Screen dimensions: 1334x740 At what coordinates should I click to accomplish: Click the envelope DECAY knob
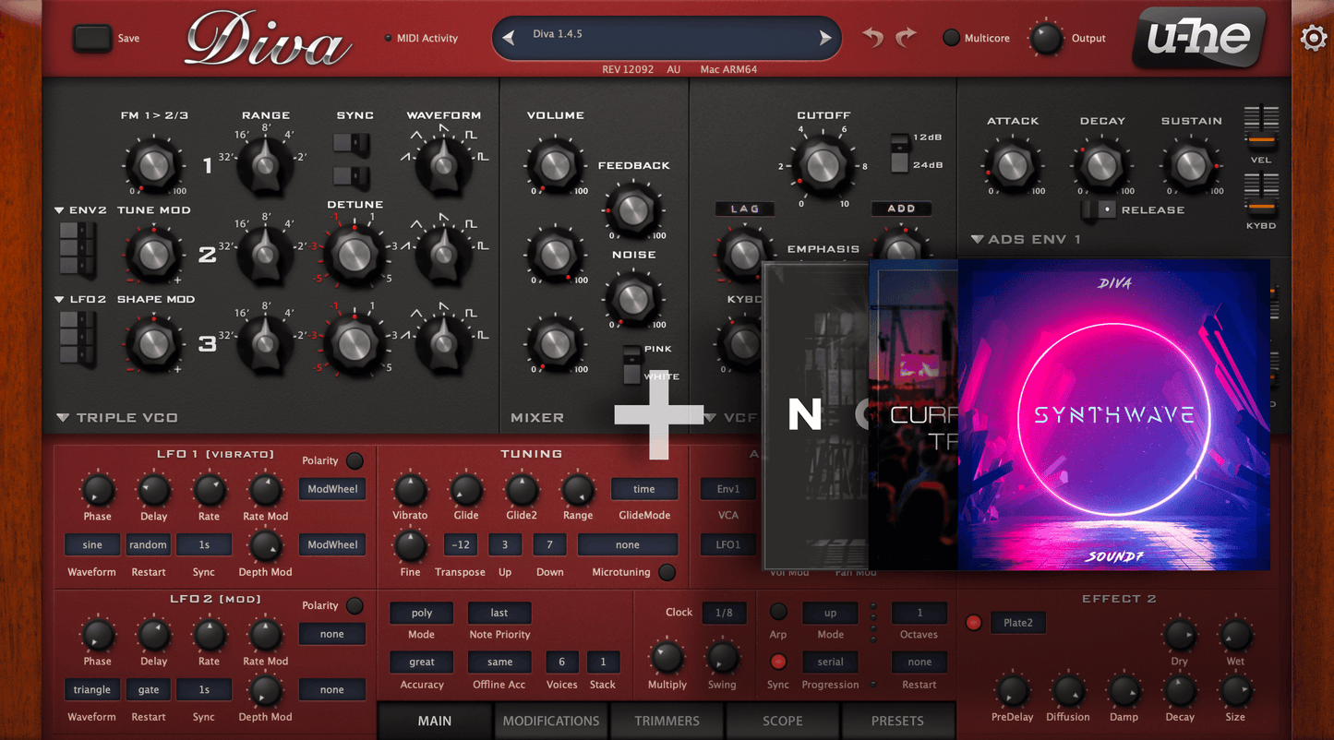click(x=1101, y=165)
